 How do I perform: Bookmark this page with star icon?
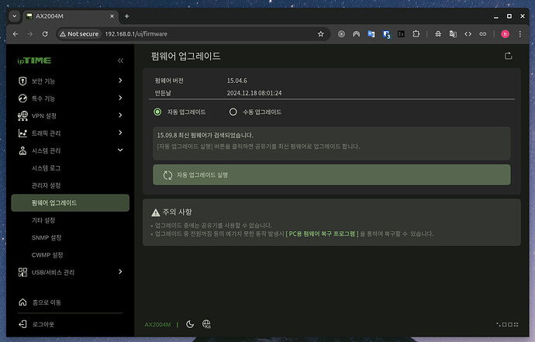[x=321, y=34]
